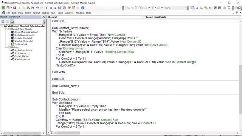
Task: Click the 'Exit Sub' code line
Action: click(65, 113)
